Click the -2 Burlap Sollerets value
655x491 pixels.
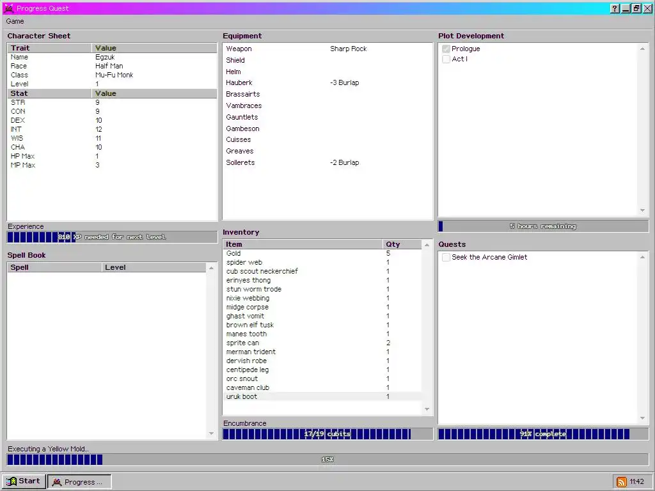tap(345, 162)
